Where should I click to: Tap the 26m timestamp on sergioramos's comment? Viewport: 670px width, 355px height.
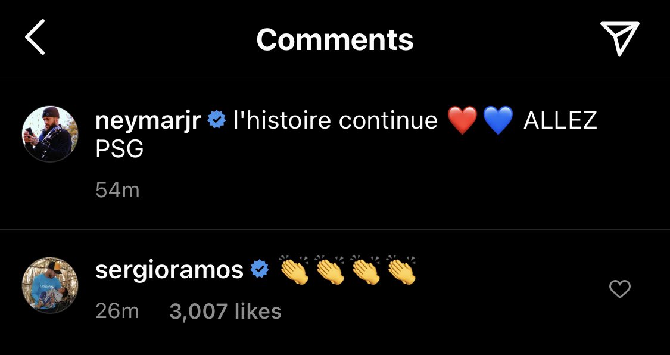coord(117,312)
